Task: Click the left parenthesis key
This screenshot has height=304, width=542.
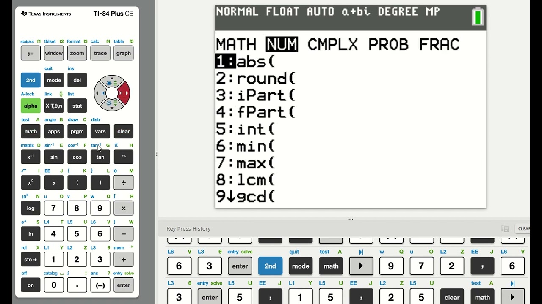Action: (x=77, y=182)
